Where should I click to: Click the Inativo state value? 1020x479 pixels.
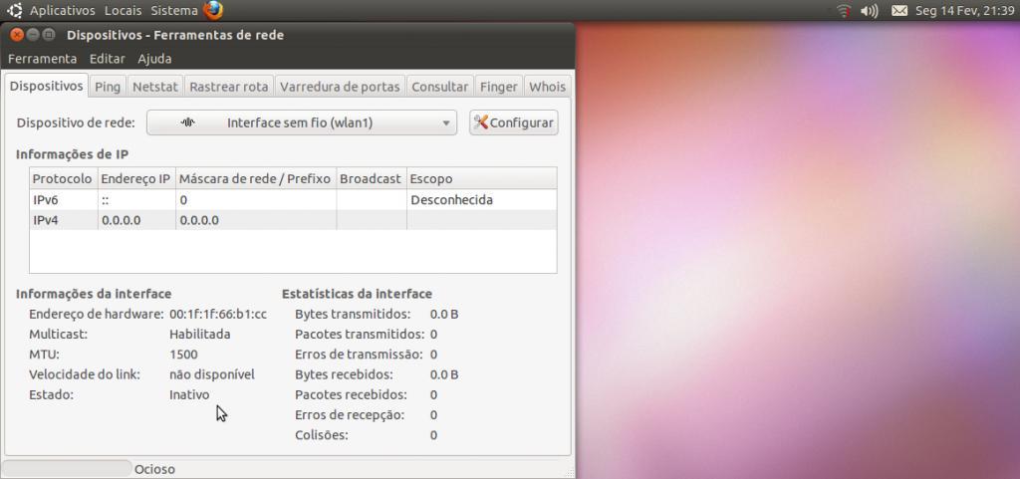[189, 395]
